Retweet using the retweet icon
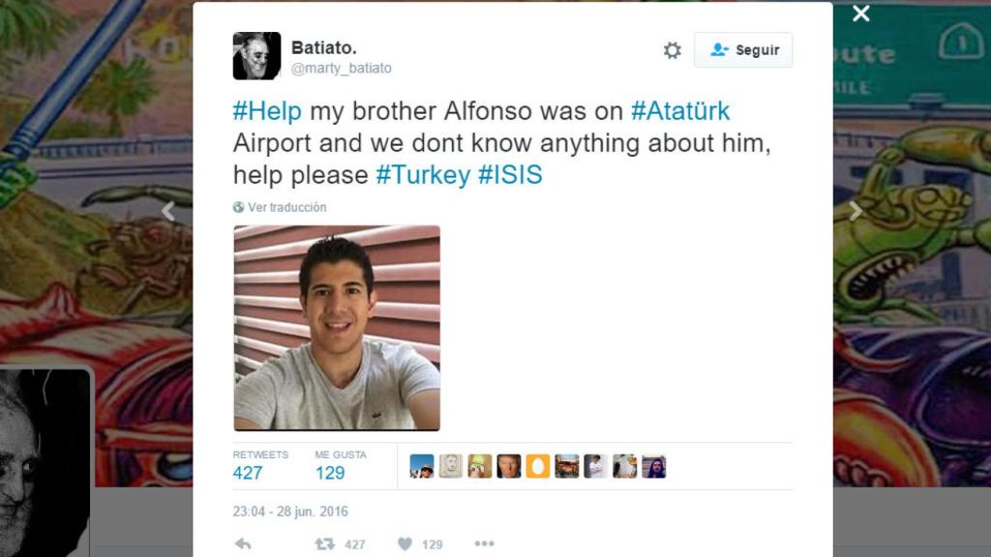This screenshot has height=557, width=991. pyautogui.click(x=325, y=543)
